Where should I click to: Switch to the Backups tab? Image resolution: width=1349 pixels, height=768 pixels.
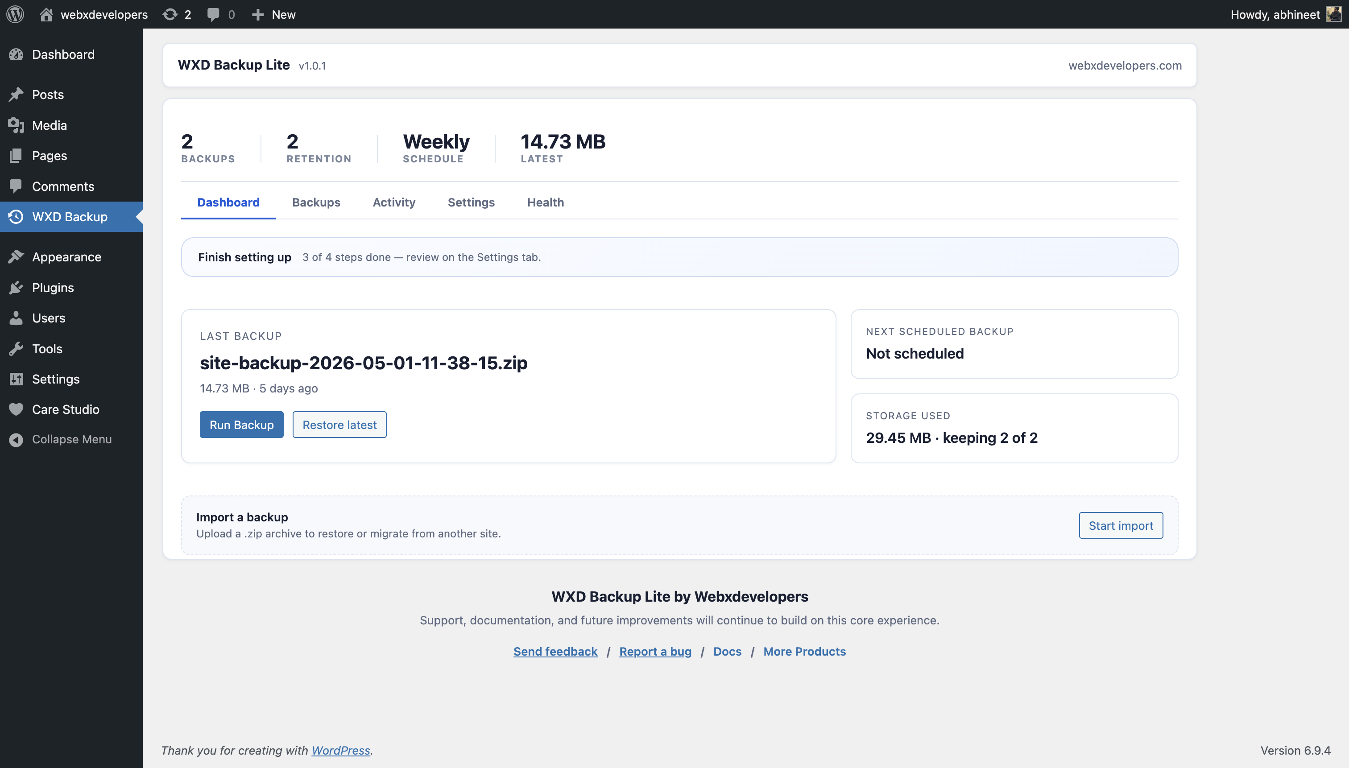(316, 202)
